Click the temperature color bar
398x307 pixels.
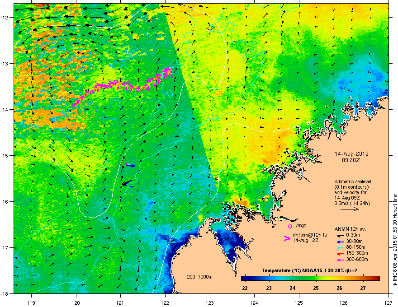(x=310, y=279)
